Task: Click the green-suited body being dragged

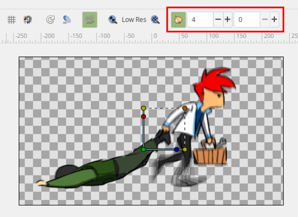Action: [99, 169]
